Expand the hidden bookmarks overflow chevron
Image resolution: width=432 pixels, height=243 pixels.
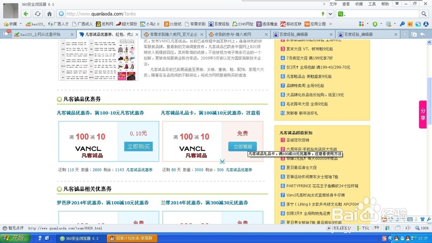(330, 24)
